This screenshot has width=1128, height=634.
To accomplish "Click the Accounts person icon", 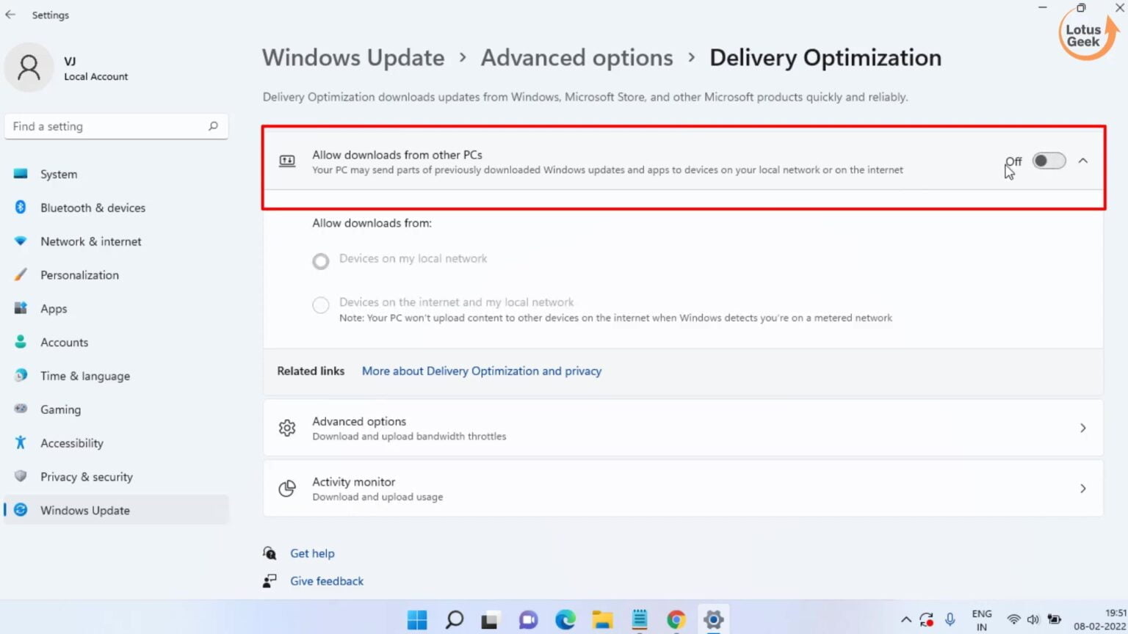I will (21, 342).
